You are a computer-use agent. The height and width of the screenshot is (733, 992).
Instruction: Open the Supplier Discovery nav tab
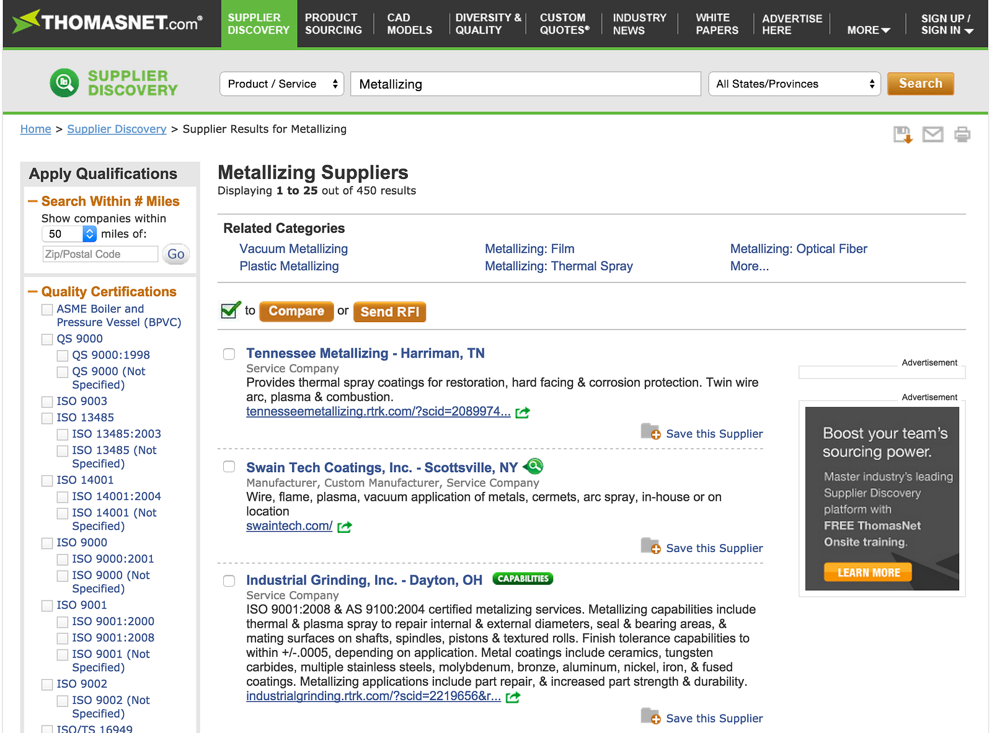(x=259, y=24)
